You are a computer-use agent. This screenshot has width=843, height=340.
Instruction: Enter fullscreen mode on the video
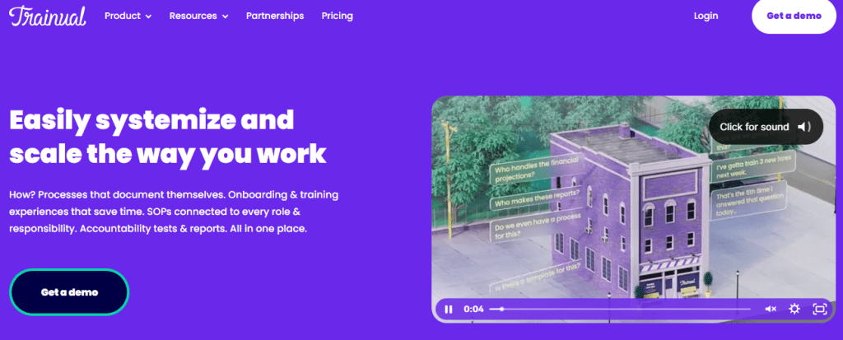click(x=819, y=309)
